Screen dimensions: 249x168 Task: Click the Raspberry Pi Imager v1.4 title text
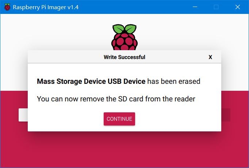pos(46,7)
